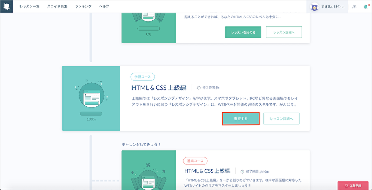Click the clock icon beside 修了時間 2h

(x=199, y=88)
